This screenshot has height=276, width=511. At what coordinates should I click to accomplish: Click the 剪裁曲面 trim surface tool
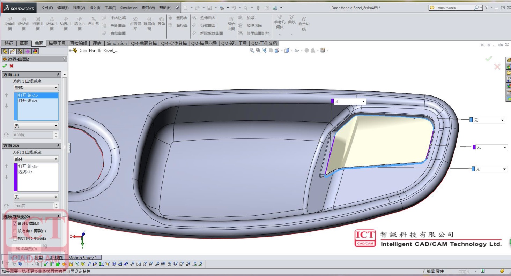click(207, 25)
